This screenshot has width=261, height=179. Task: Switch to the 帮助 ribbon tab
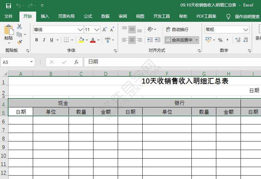tap(183, 16)
